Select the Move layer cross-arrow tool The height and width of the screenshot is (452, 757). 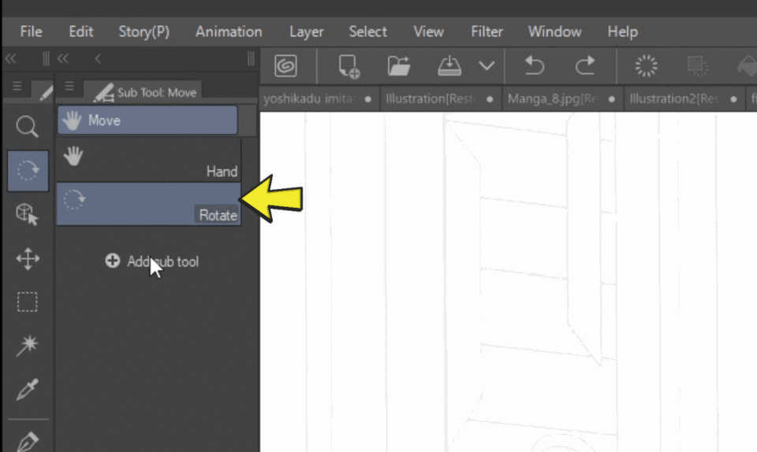(x=27, y=259)
